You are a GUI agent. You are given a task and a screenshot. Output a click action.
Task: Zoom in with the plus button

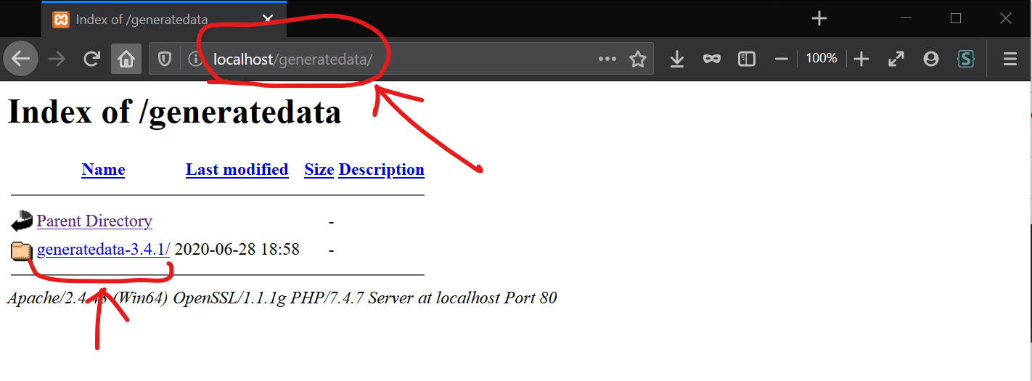click(861, 59)
